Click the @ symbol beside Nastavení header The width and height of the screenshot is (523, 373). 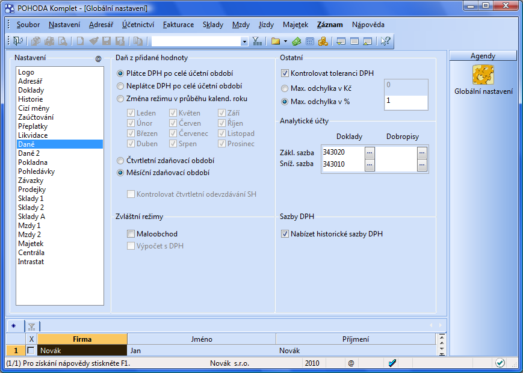point(98,59)
